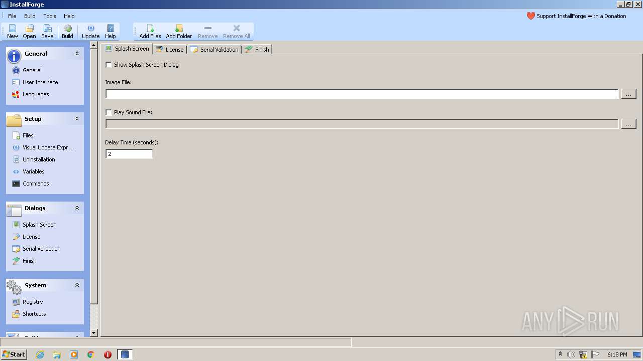
Task: Click the clock showing 6:18 PM
Action: pyautogui.click(x=617, y=354)
